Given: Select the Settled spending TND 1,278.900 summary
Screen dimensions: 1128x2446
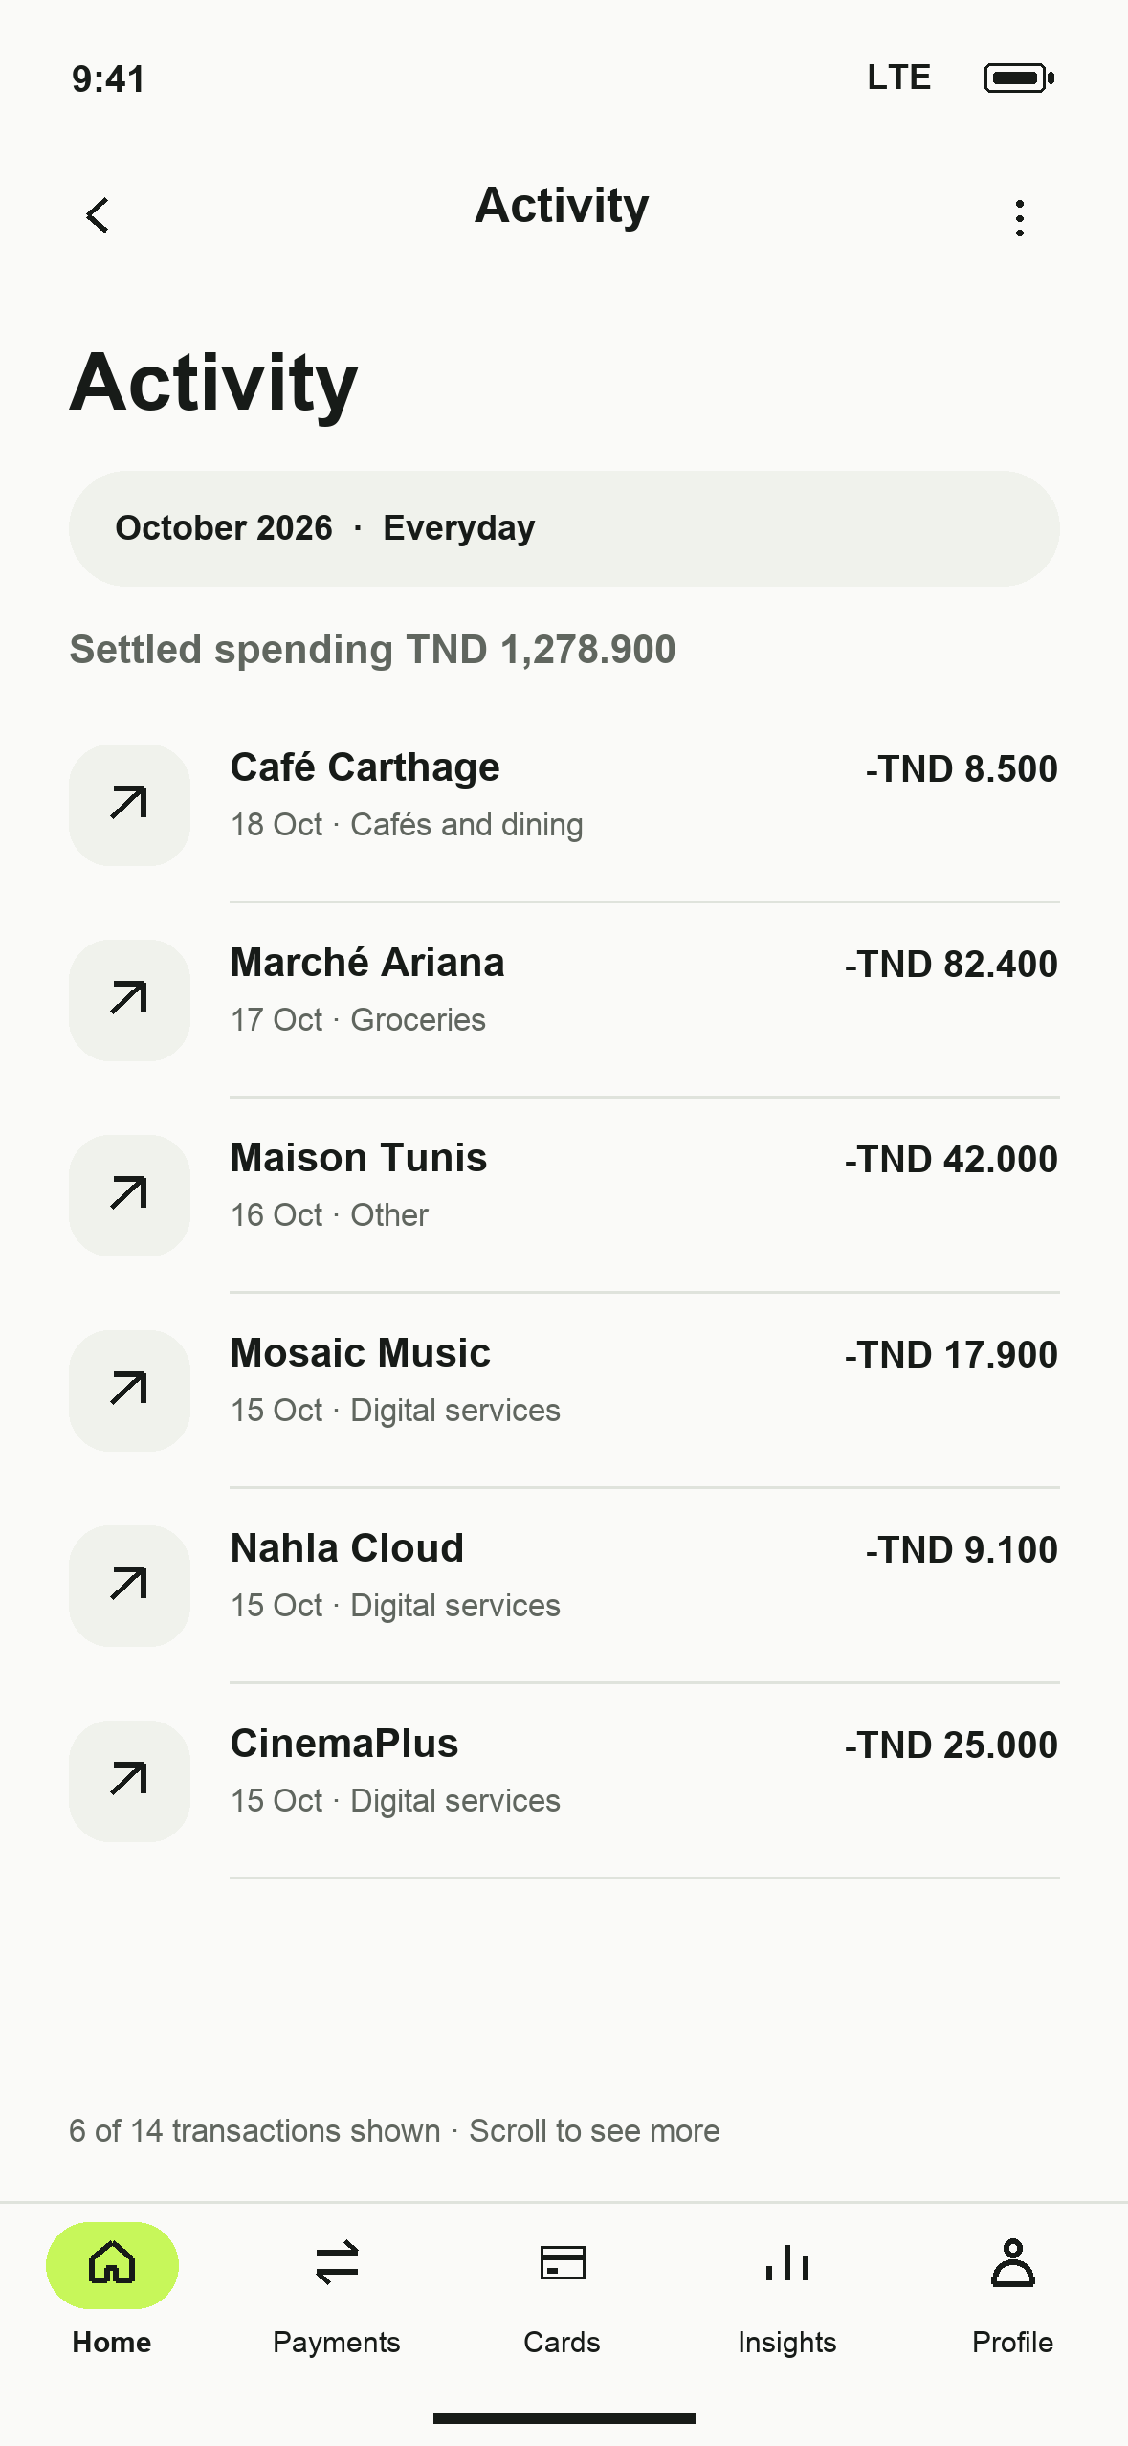Looking at the screenshot, I should 372,650.
